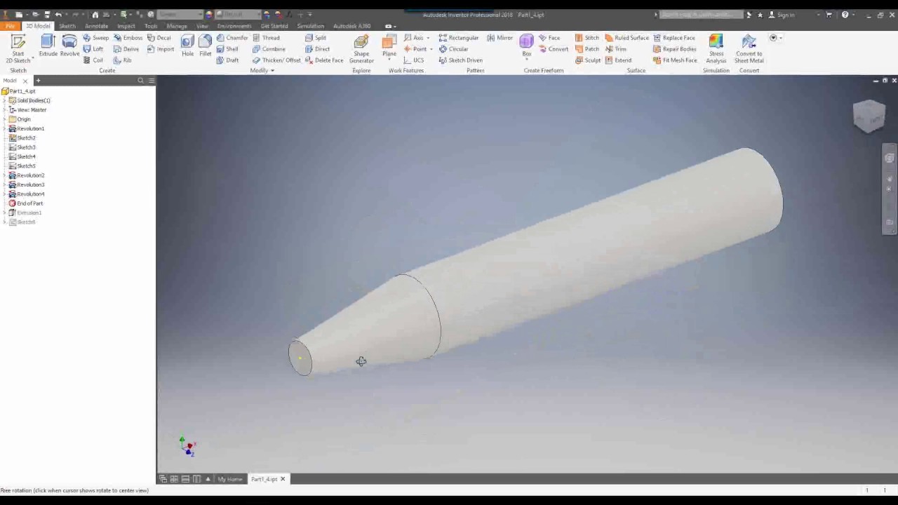Expand the Revolution1 node
Viewport: 898px width, 505px height.
pyautogui.click(x=4, y=128)
